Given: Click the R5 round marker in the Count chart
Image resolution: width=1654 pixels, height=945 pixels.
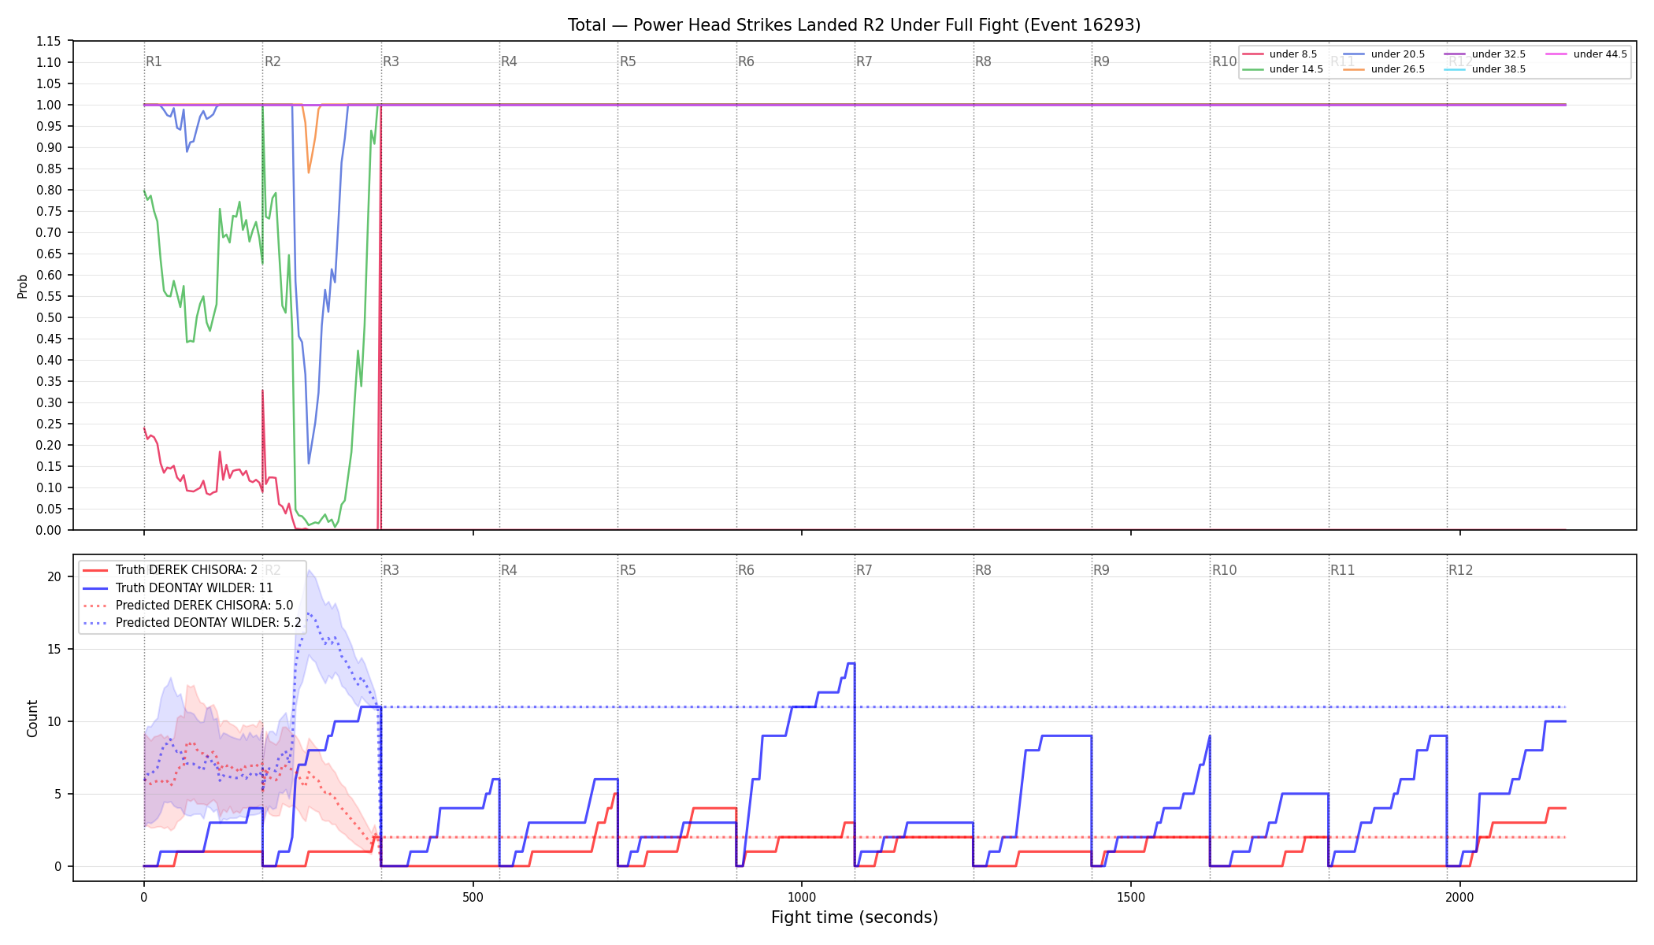Looking at the screenshot, I should 628,570.
